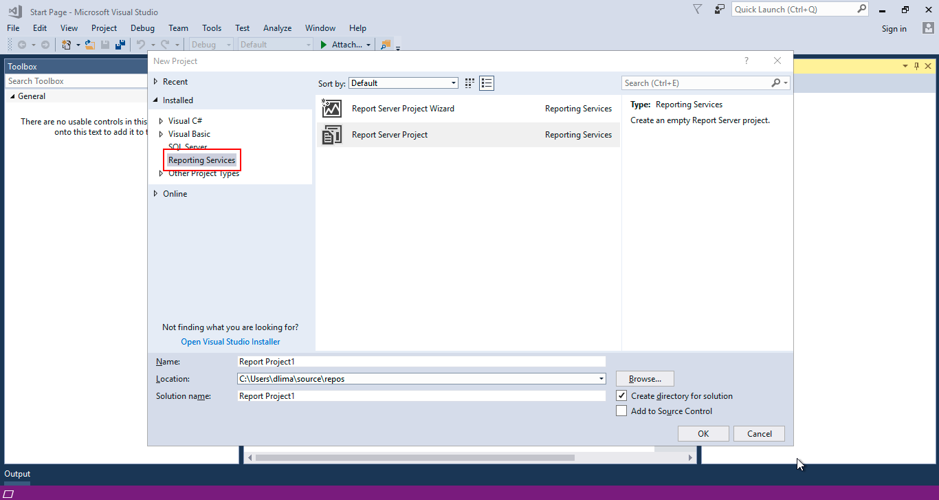The width and height of the screenshot is (939, 500).
Task: Click the Open File folder icon
Action: coord(89,45)
